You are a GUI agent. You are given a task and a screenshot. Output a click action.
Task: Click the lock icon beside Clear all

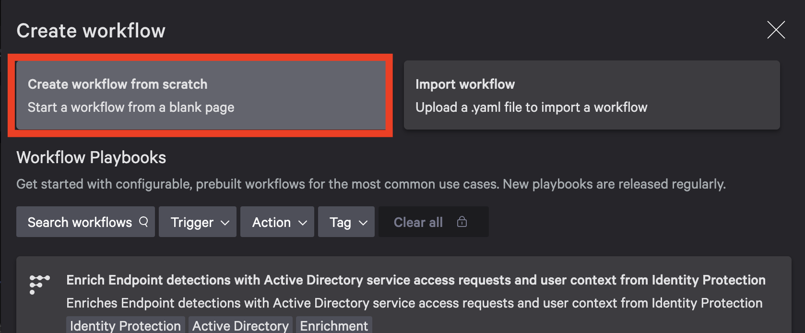(462, 222)
